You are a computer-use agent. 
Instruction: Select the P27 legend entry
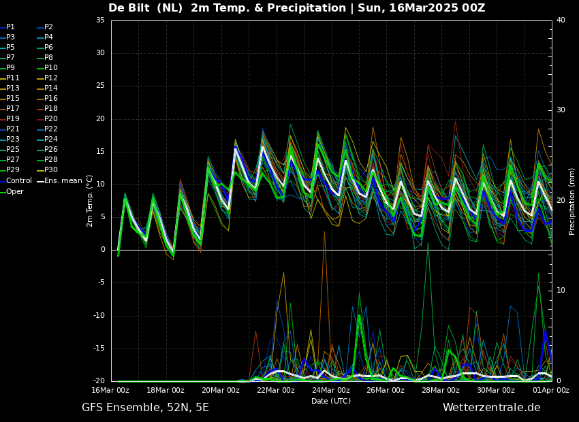coord(10,160)
